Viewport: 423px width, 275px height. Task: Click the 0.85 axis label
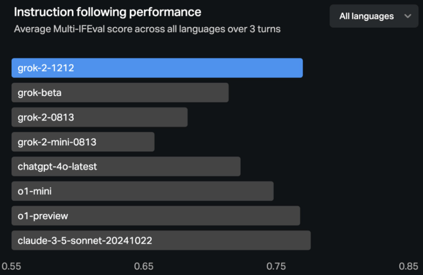coord(408,266)
